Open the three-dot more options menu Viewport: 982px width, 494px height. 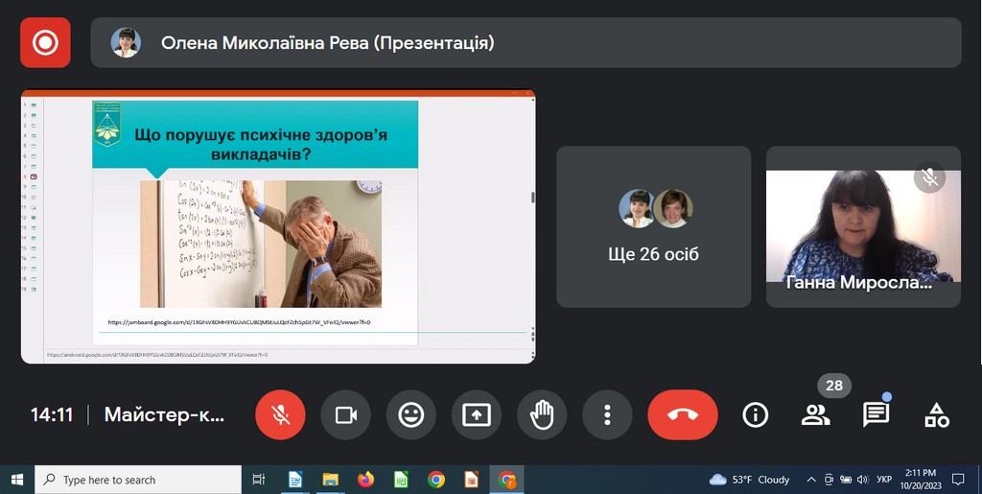pos(607,414)
